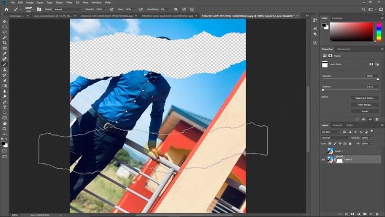Click the Invert button
385x217 pixels.
coord(365,112)
